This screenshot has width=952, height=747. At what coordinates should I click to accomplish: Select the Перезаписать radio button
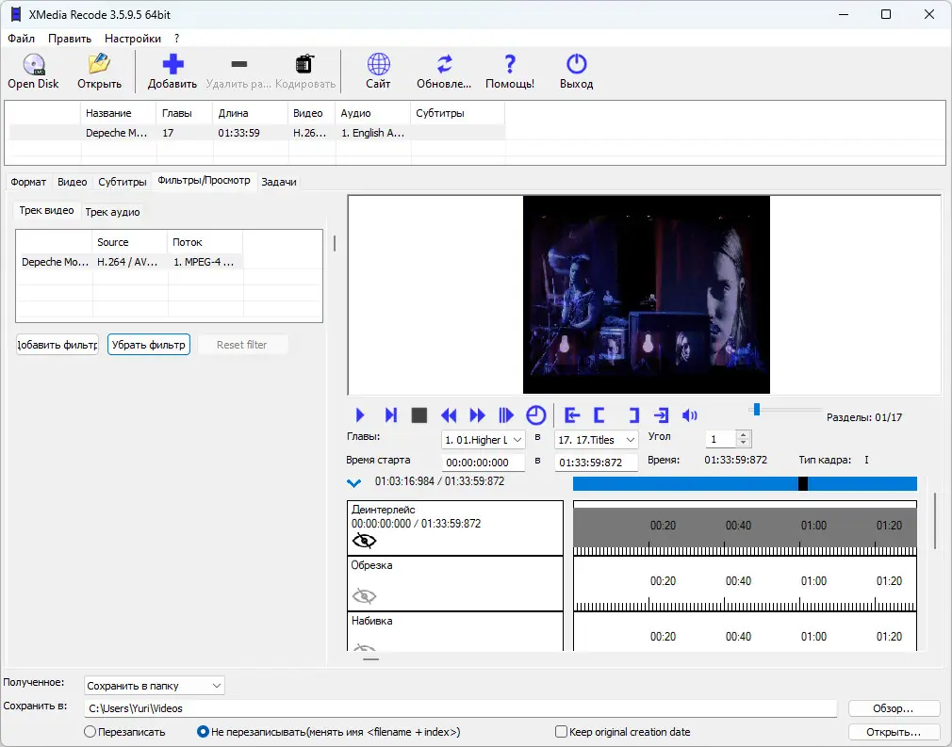[90, 732]
